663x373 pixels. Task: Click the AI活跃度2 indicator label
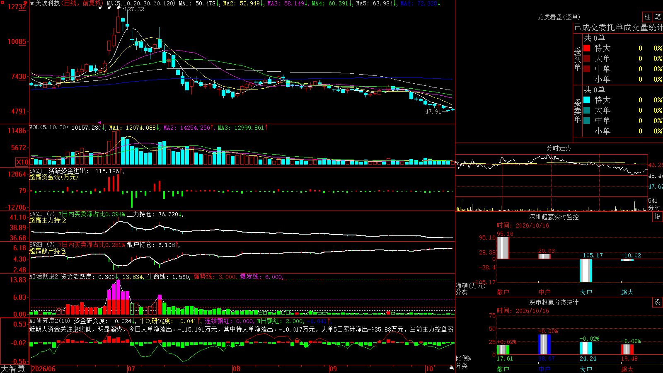coord(44,276)
